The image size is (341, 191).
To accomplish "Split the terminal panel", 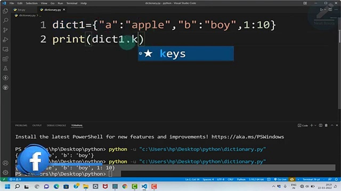I will pyautogui.click(x=320, y=125).
